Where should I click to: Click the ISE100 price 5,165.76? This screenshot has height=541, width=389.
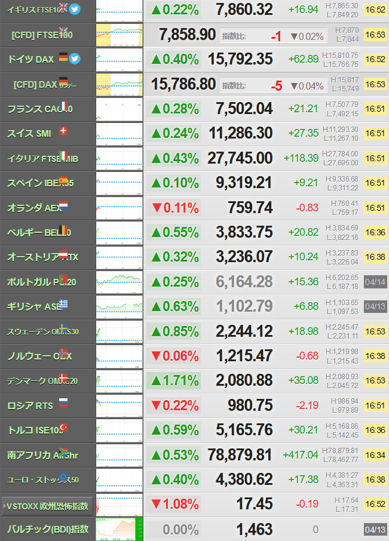[244, 430]
